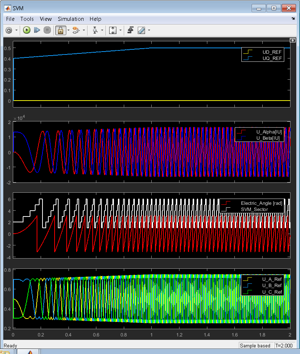Open the Tools menu

point(27,19)
